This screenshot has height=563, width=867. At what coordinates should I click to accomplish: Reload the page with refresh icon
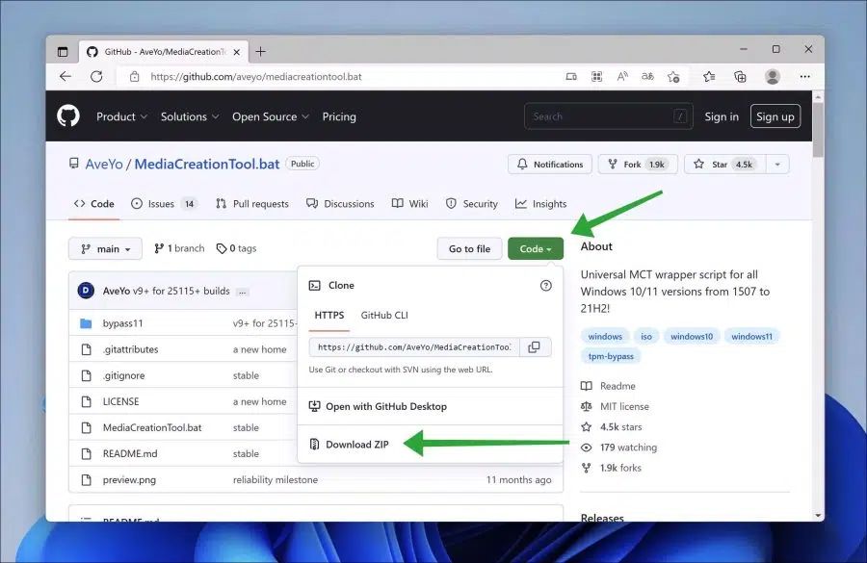[96, 77]
